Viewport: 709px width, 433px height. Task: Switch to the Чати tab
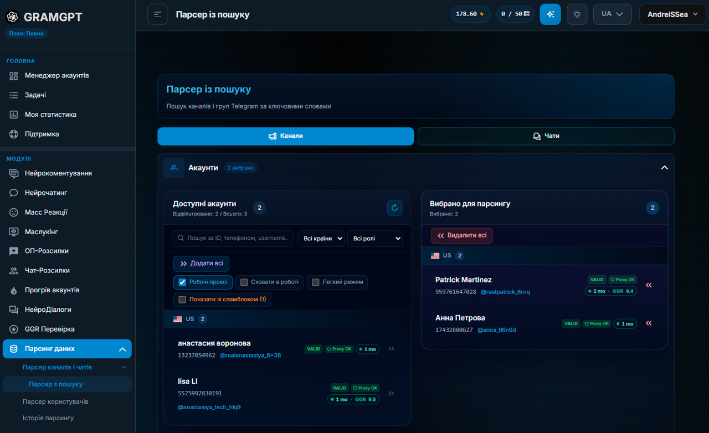pyautogui.click(x=546, y=136)
